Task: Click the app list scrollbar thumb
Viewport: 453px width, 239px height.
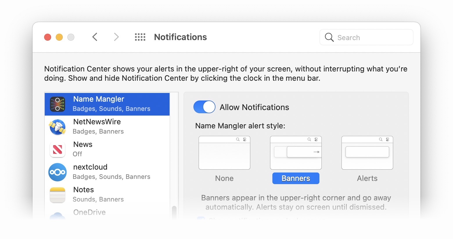Action: (x=174, y=213)
